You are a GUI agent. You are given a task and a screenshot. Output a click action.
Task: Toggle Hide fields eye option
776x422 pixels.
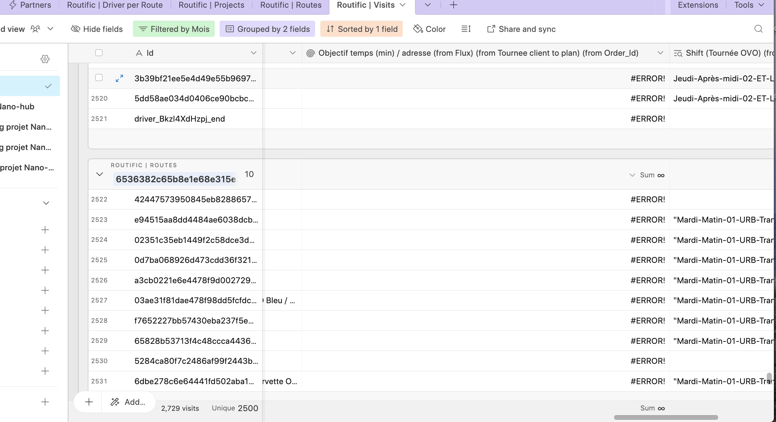coord(97,29)
